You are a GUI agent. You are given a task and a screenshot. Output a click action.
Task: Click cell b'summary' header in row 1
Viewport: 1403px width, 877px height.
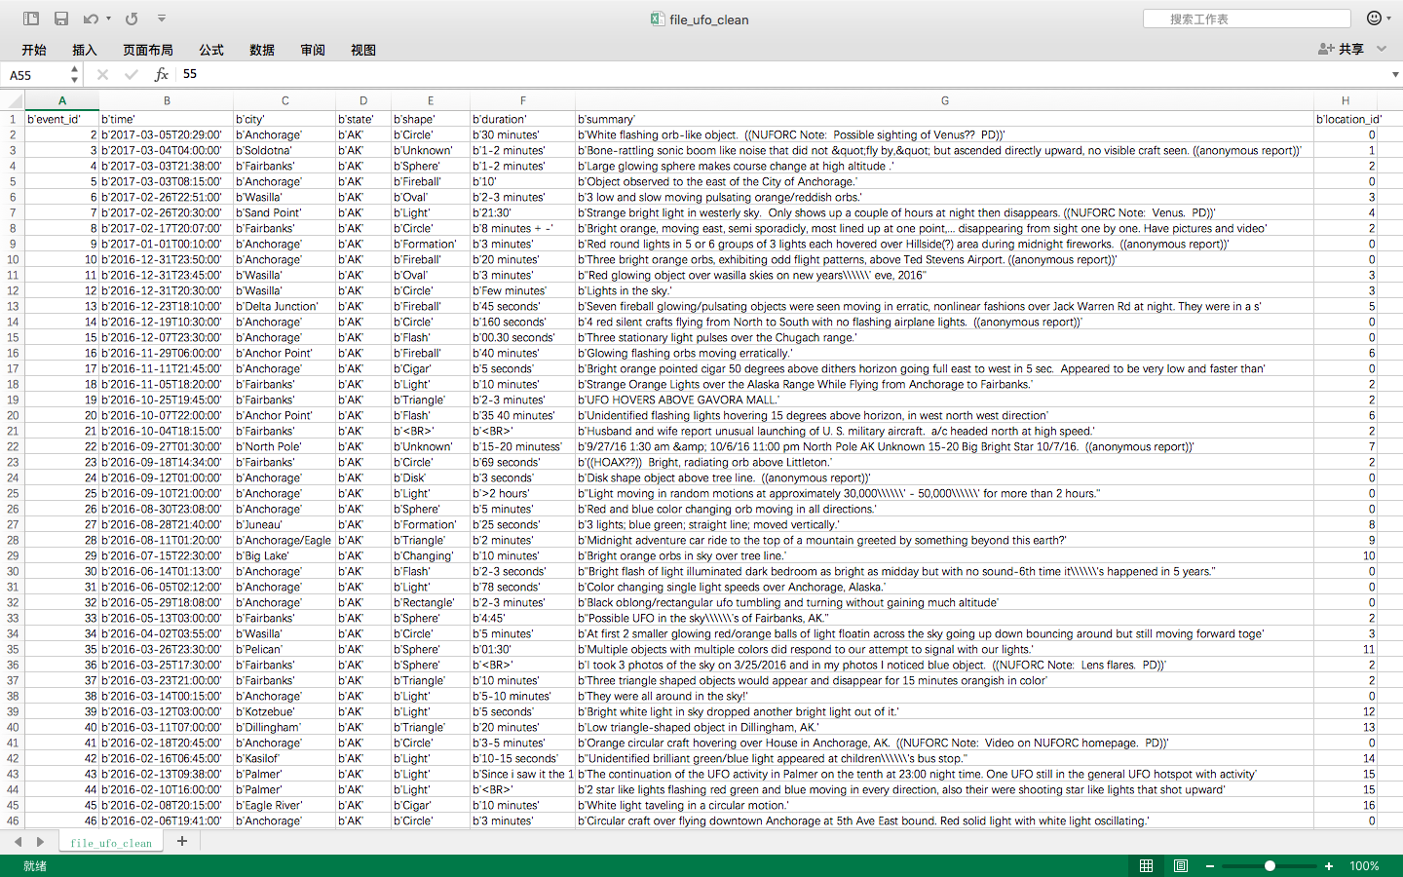(944, 119)
